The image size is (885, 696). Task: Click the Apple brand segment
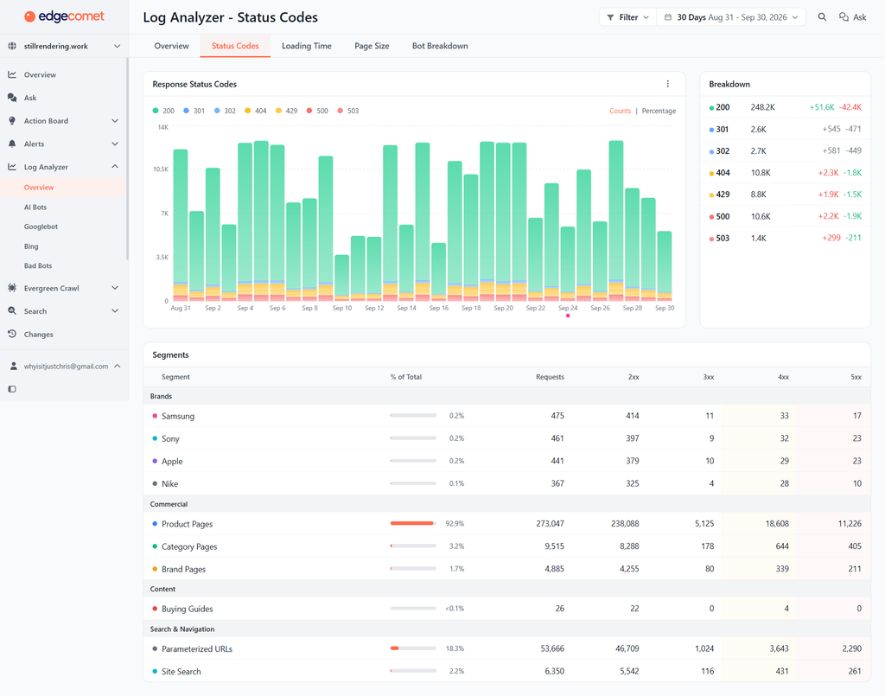[172, 461]
